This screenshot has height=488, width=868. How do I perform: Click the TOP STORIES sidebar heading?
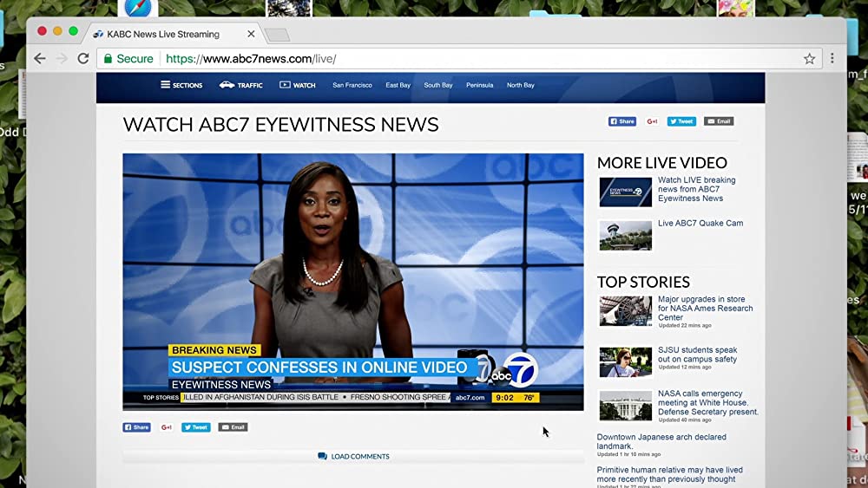click(643, 282)
